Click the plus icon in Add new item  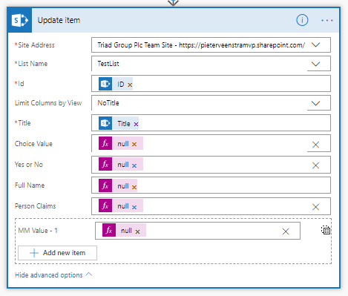click(34, 253)
